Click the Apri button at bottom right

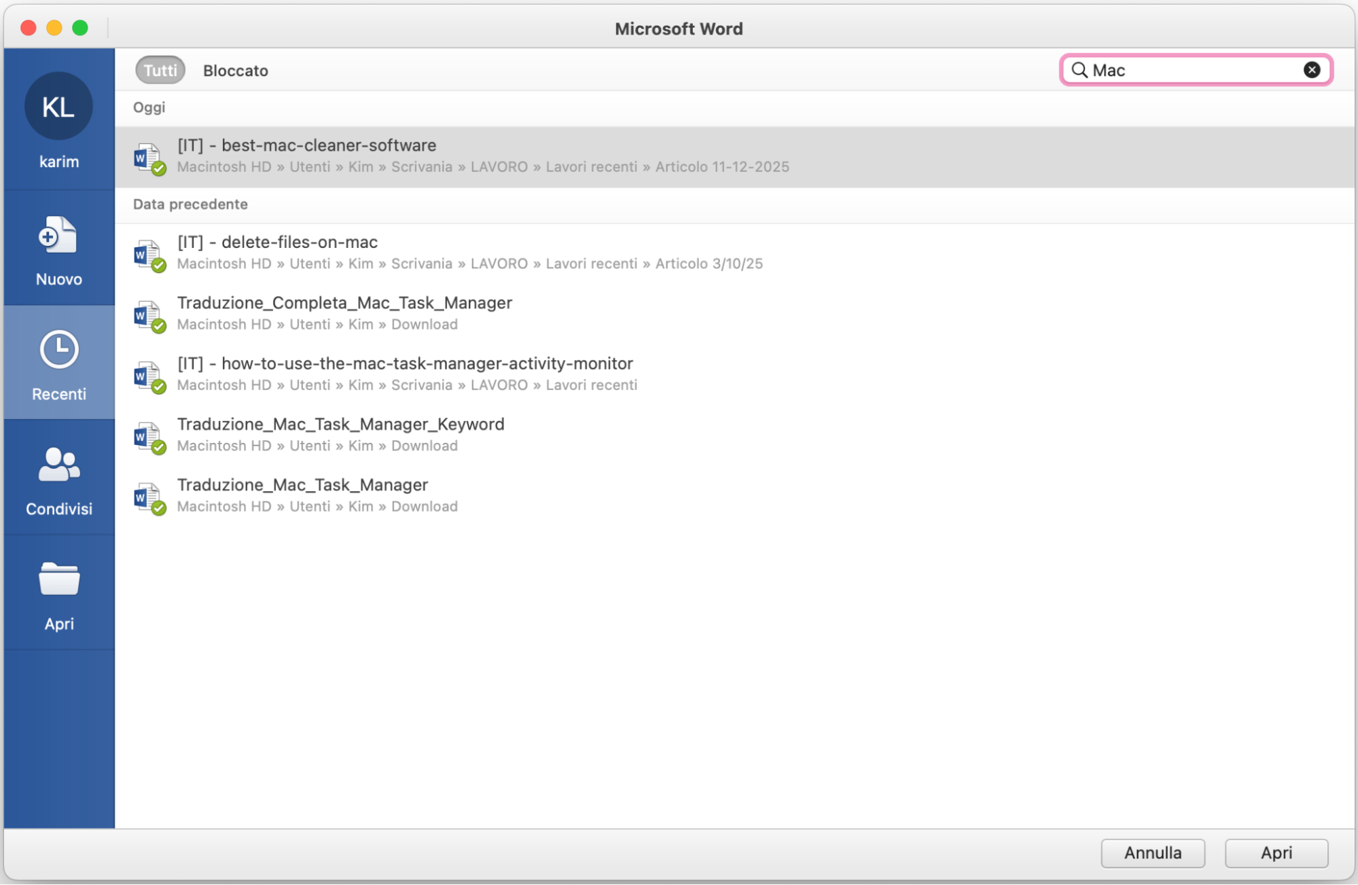[x=1276, y=853]
